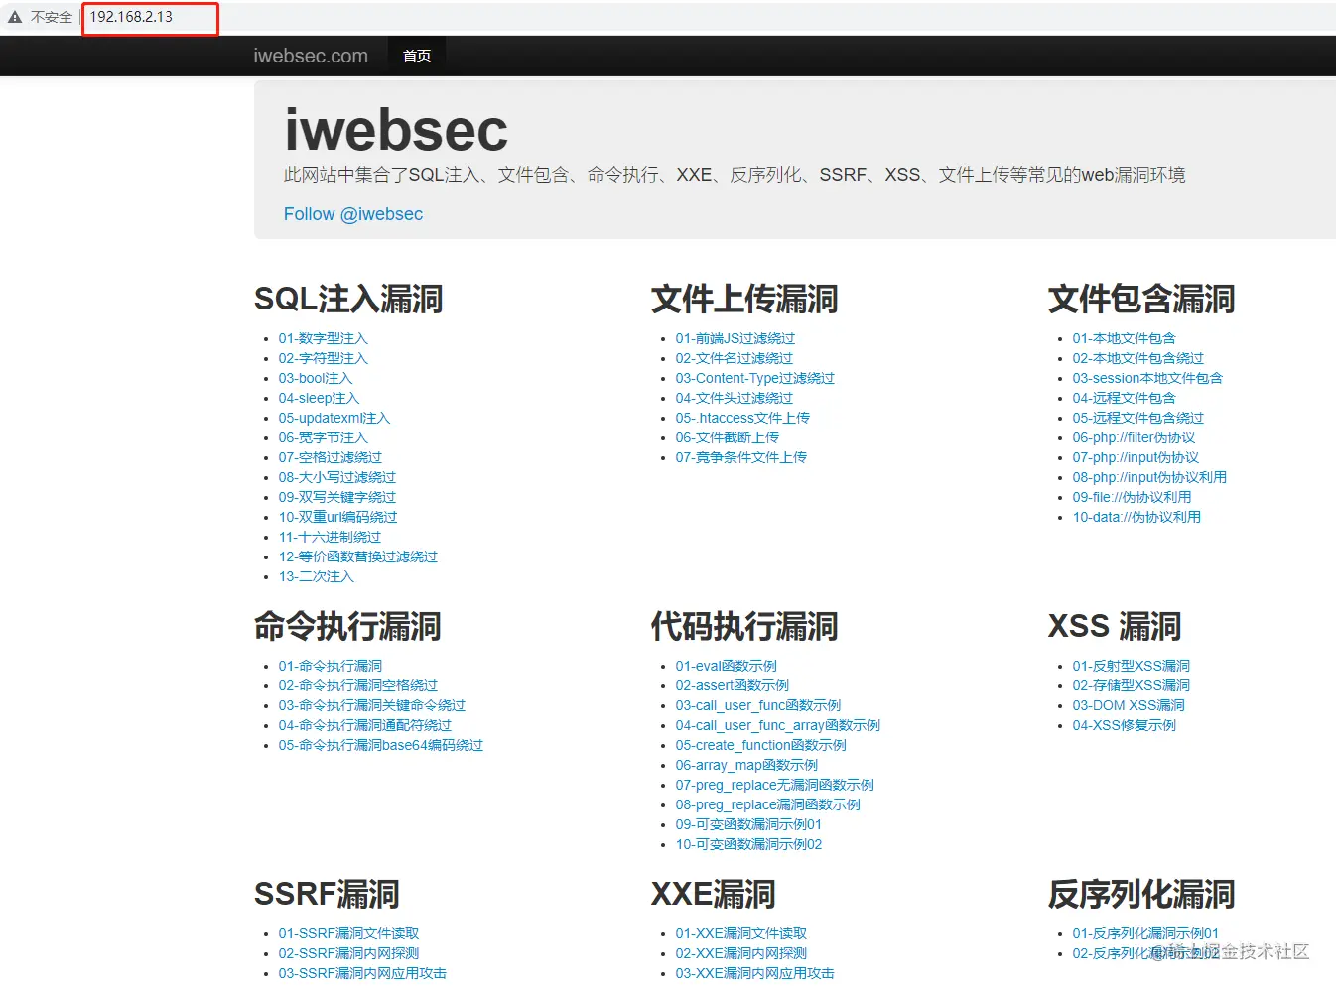Open 06-宽字节注入 link

(324, 437)
